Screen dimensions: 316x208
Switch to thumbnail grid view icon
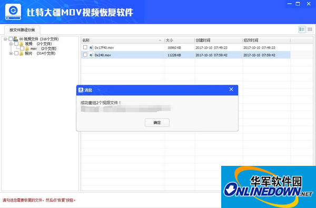[310, 29]
